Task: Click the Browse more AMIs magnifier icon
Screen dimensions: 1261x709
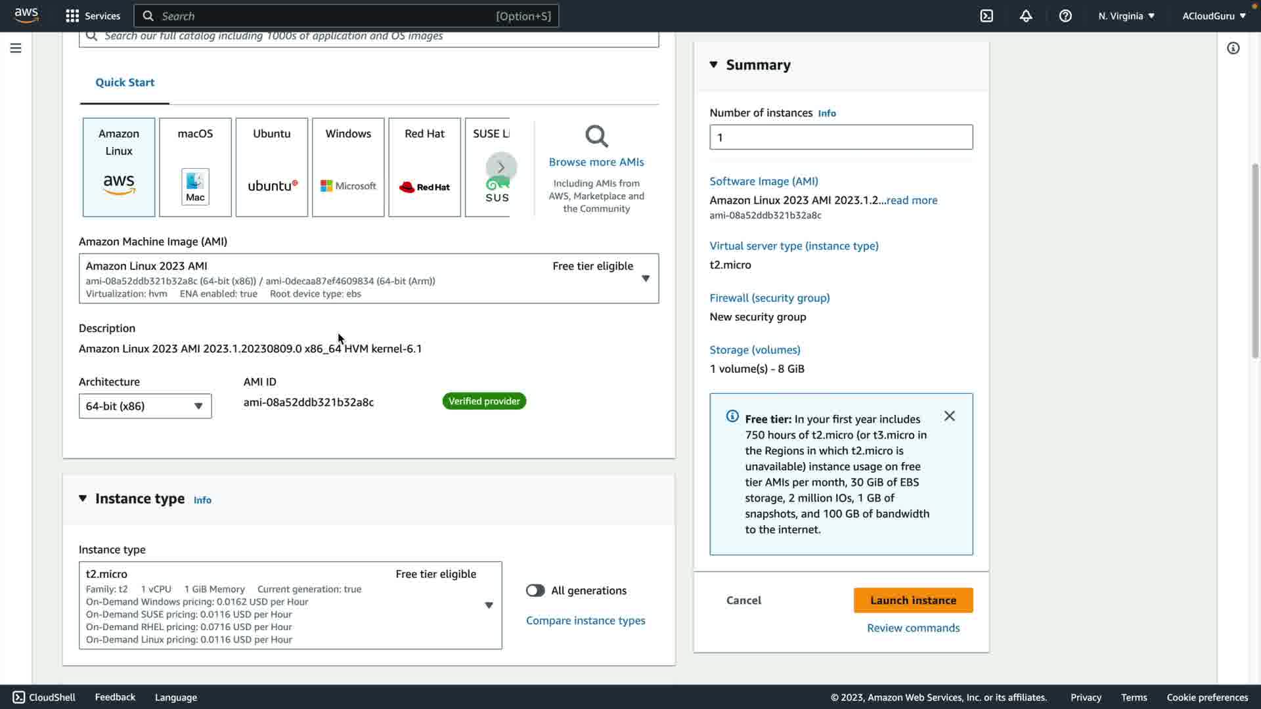Action: pos(596,137)
